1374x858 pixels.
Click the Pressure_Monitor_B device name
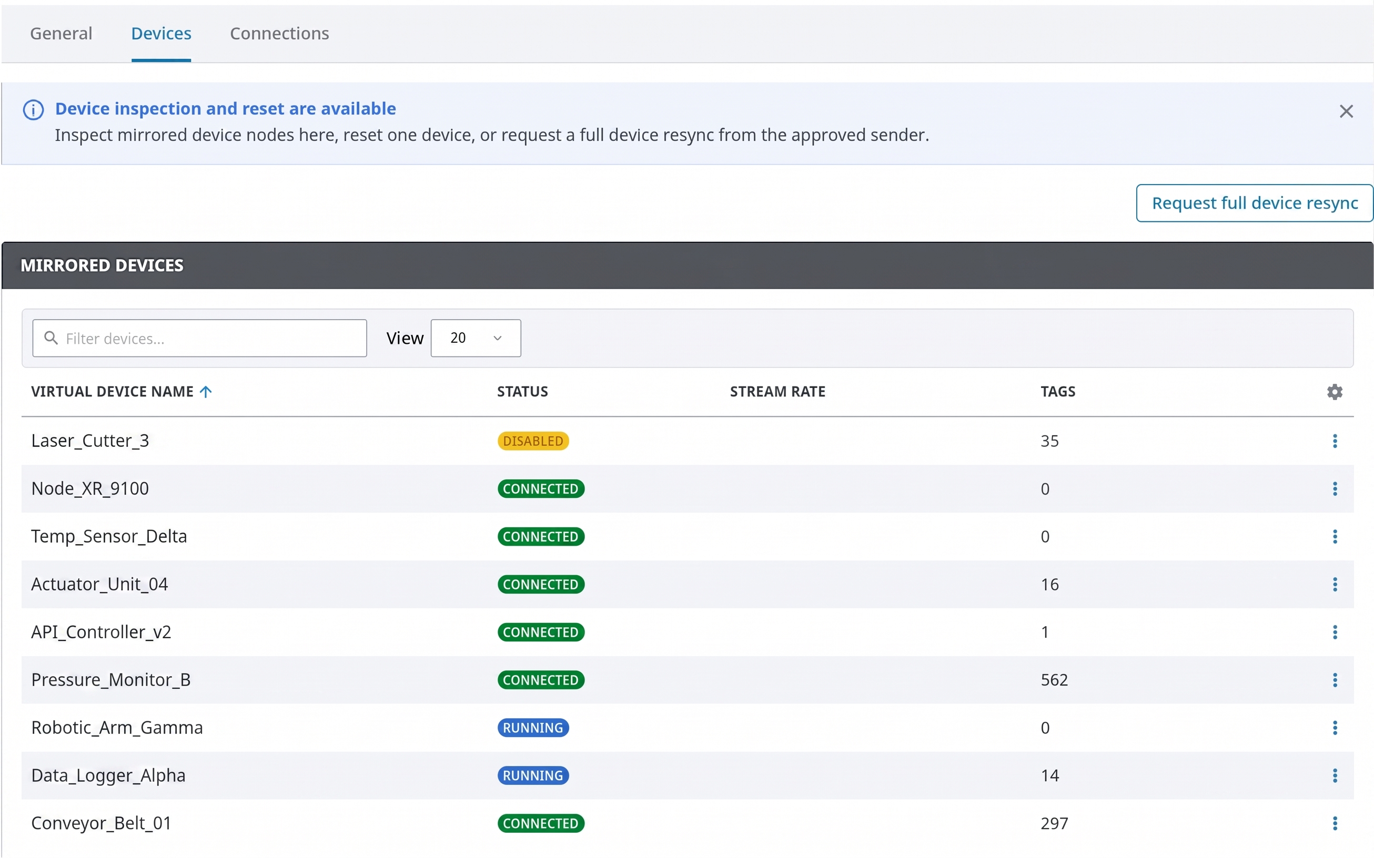(110, 680)
